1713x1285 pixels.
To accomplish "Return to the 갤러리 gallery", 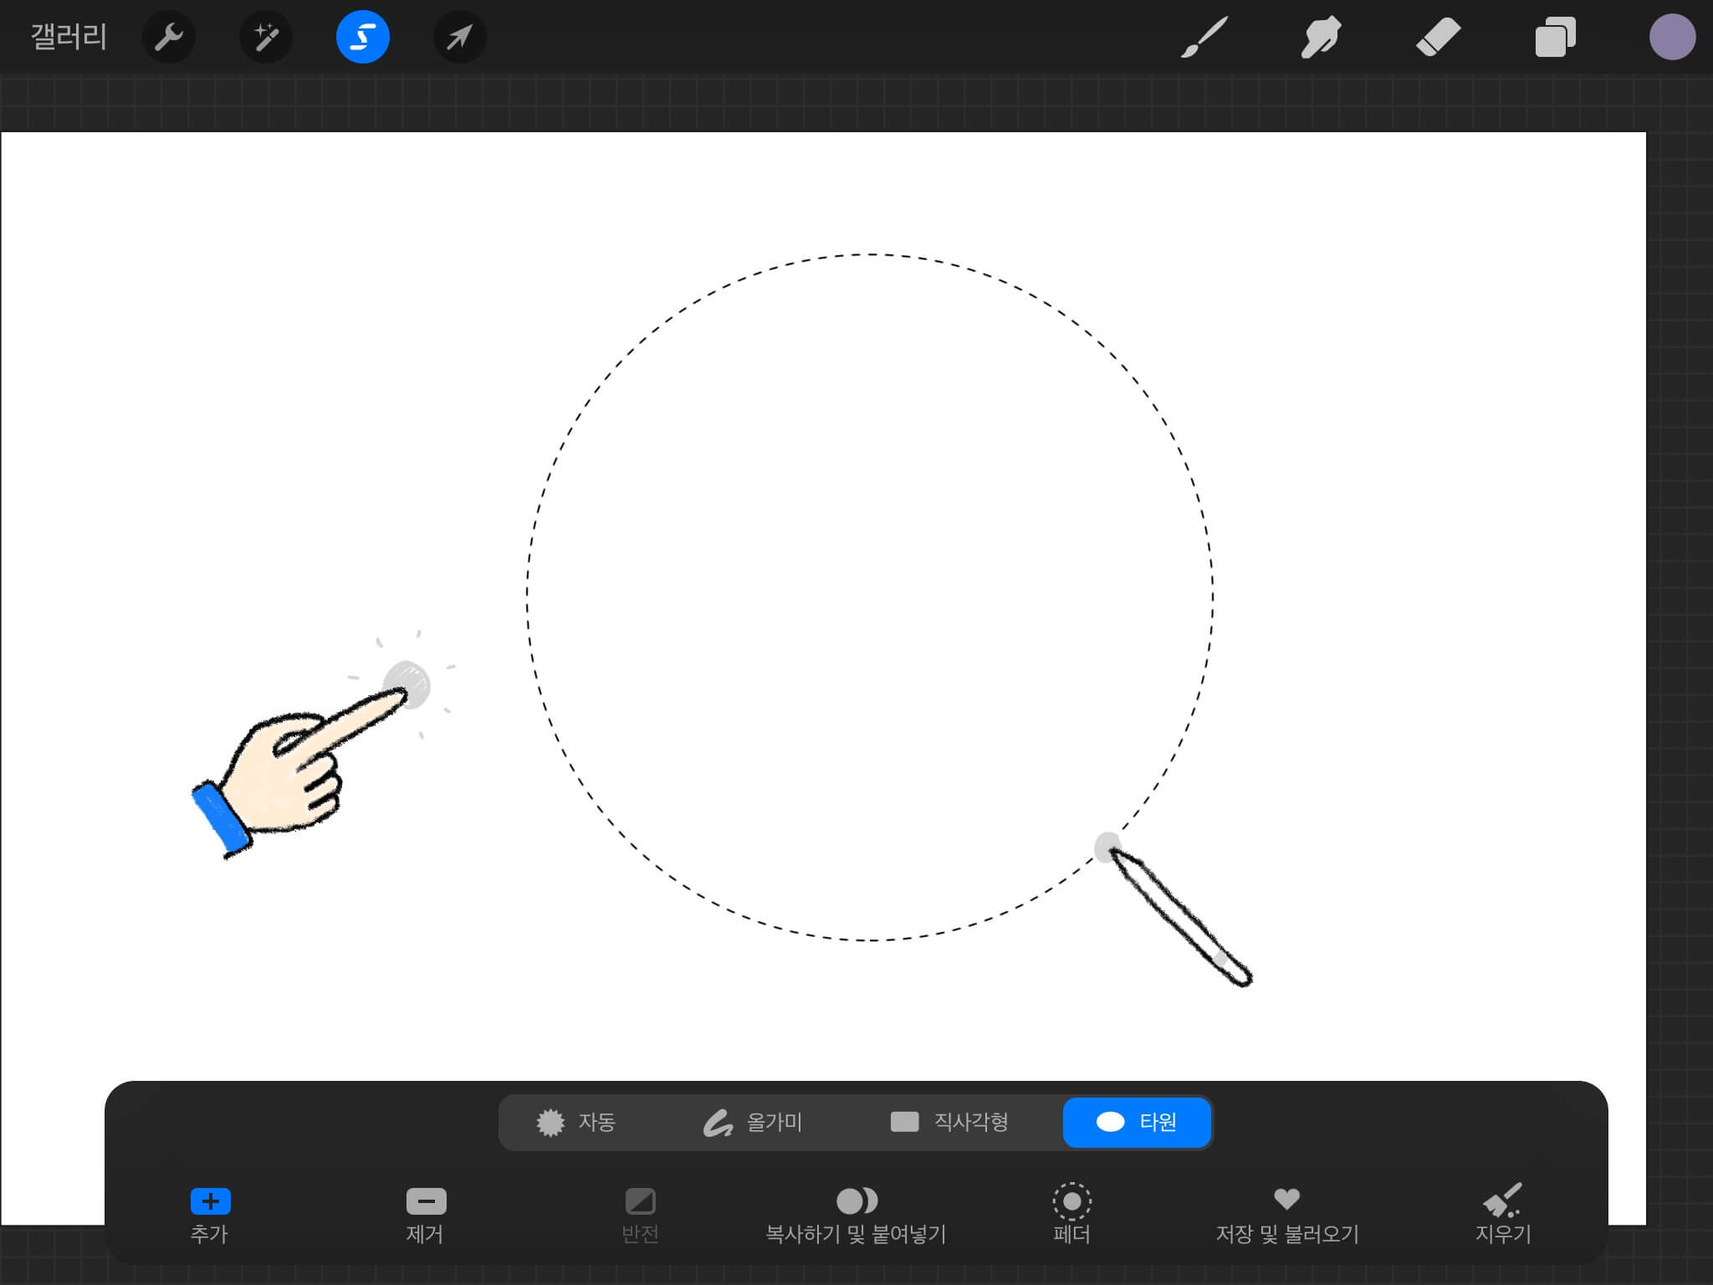I will 69,38.
